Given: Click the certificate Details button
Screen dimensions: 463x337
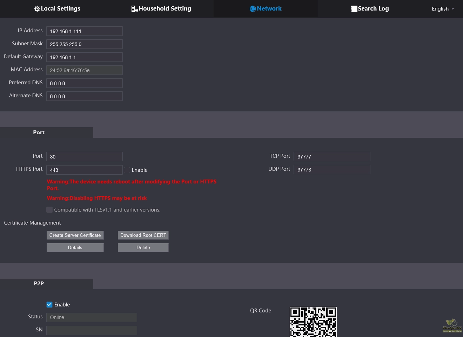Looking at the screenshot, I should pos(75,248).
